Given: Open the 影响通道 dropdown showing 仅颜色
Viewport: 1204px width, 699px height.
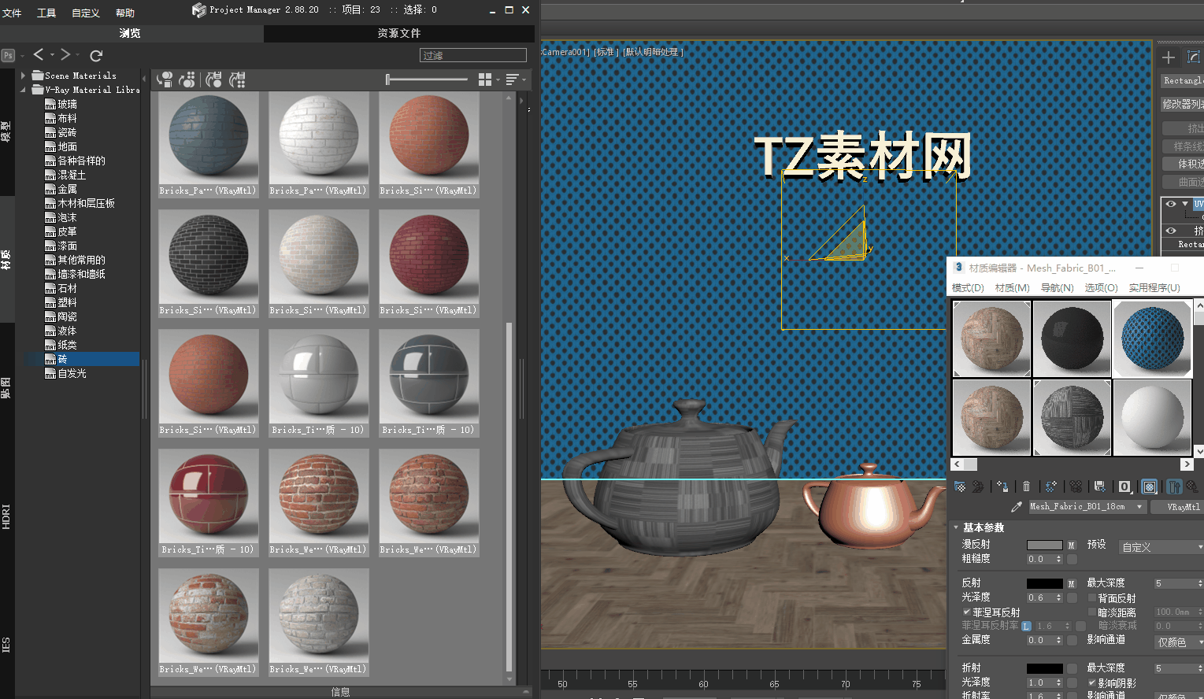Looking at the screenshot, I should click(1178, 642).
